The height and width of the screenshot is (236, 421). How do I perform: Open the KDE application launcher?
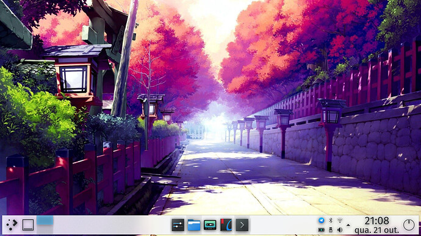click(x=12, y=225)
